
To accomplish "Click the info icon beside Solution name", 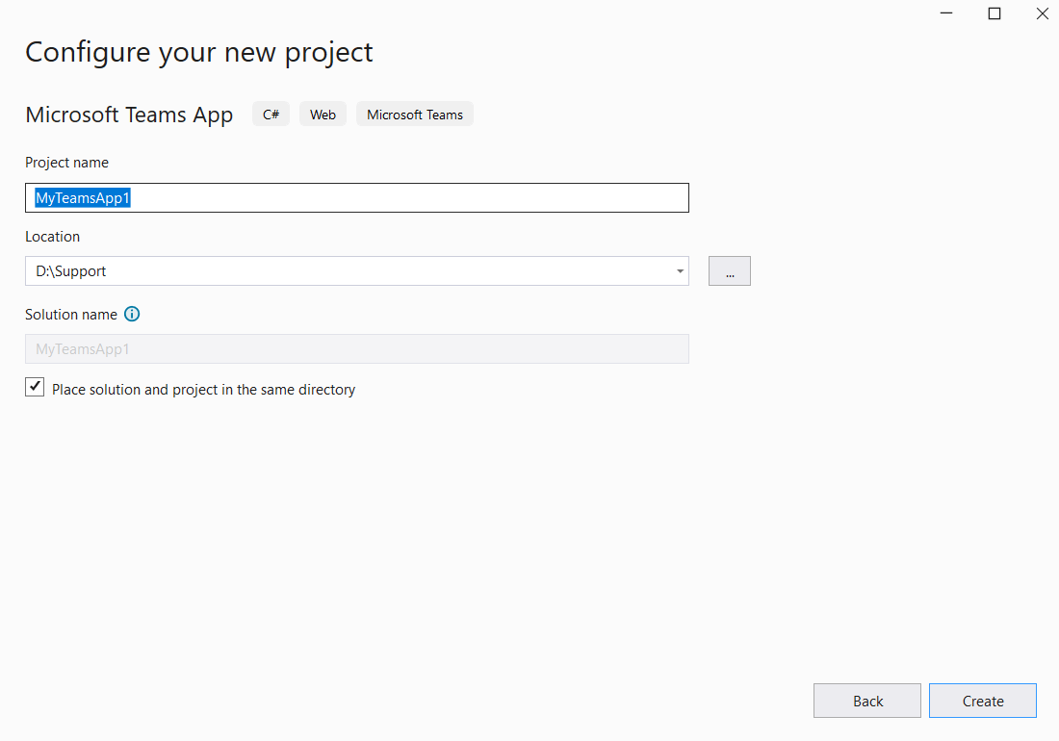I will pyautogui.click(x=133, y=315).
